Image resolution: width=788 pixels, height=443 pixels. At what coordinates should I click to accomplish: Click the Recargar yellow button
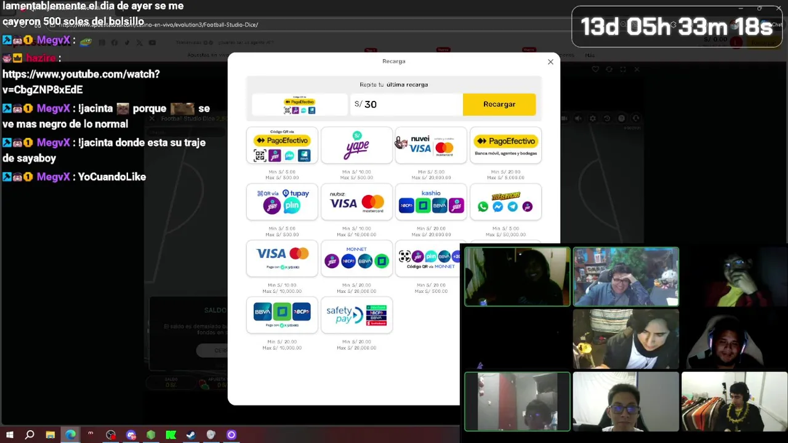499,105
